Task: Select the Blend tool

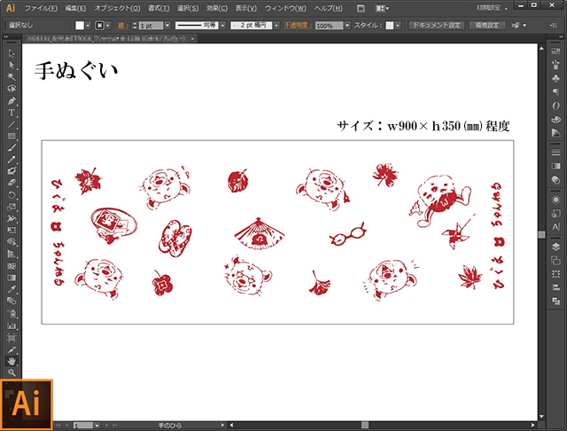Action: coord(12,302)
